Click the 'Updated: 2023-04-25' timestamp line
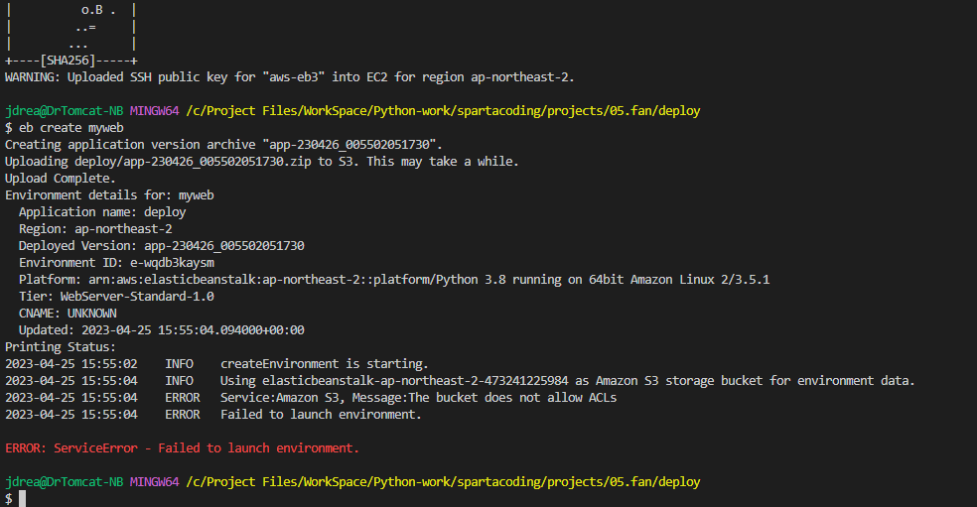 162,330
